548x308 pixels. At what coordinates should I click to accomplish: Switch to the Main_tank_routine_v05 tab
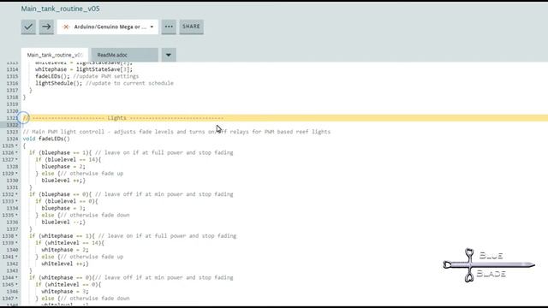click(x=55, y=55)
